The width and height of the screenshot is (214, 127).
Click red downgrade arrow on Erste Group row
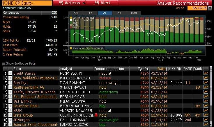(x=96, y=115)
